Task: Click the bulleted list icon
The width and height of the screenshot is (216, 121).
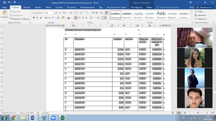Action: point(76,13)
